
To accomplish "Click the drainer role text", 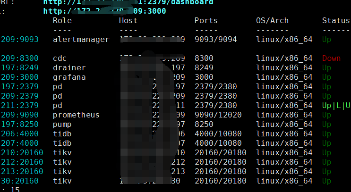I will click(69, 68).
